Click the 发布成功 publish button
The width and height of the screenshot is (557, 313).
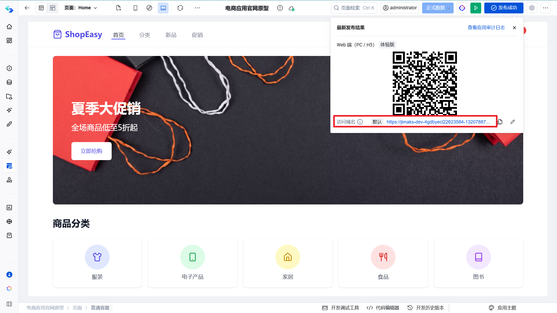pos(504,8)
